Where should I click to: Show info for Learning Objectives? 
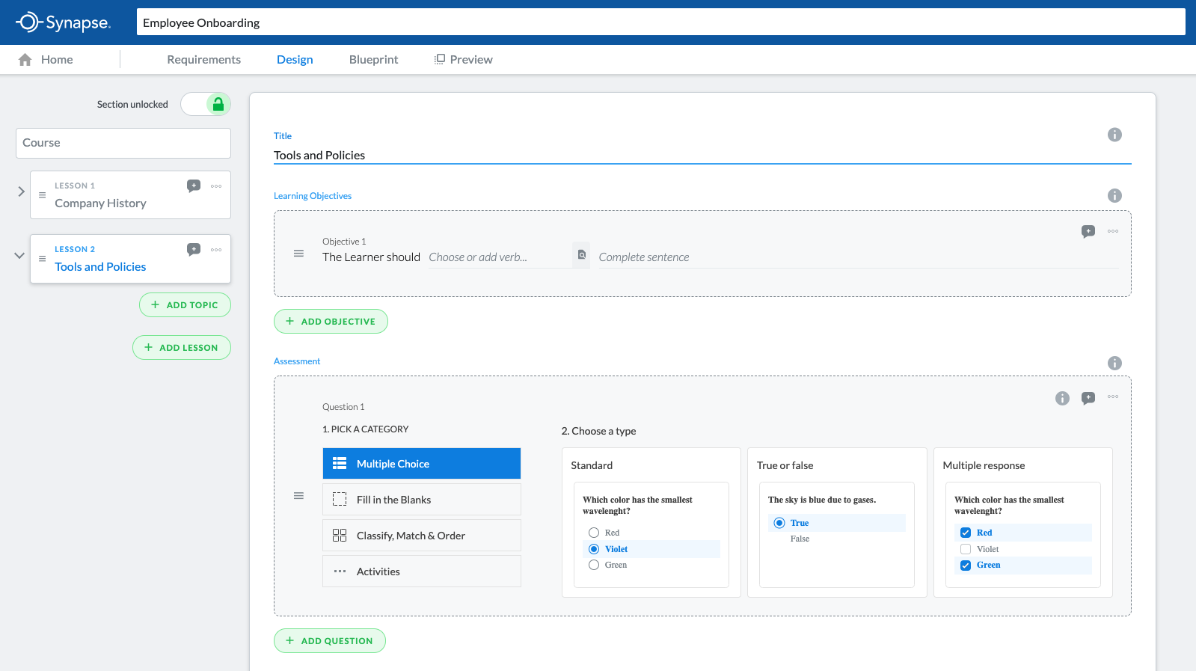tap(1114, 195)
